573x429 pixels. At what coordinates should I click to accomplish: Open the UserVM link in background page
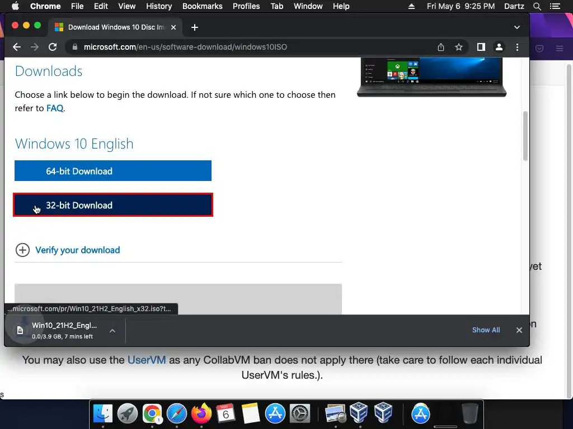tap(147, 360)
